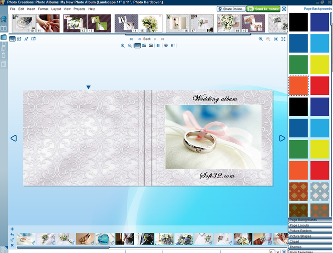Open the Insert menu
This screenshot has width=333, height=253.
point(31,9)
